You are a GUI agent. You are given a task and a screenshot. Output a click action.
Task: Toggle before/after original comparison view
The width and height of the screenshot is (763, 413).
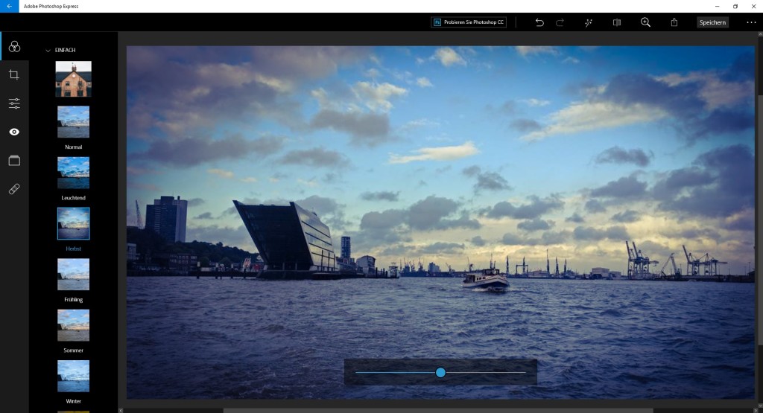tap(617, 22)
